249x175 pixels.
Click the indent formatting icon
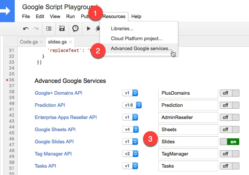click(x=49, y=28)
